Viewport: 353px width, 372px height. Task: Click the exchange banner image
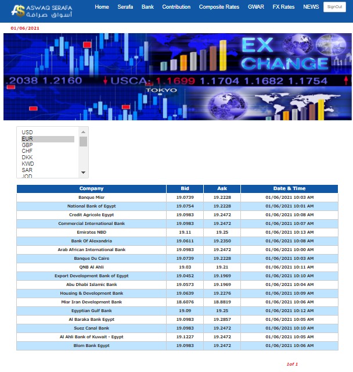pyautogui.click(x=178, y=77)
